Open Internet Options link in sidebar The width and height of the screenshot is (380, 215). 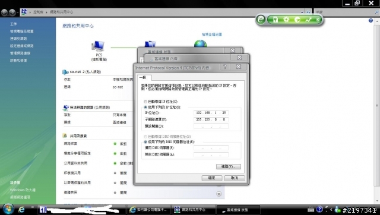pyautogui.click(x=20, y=197)
